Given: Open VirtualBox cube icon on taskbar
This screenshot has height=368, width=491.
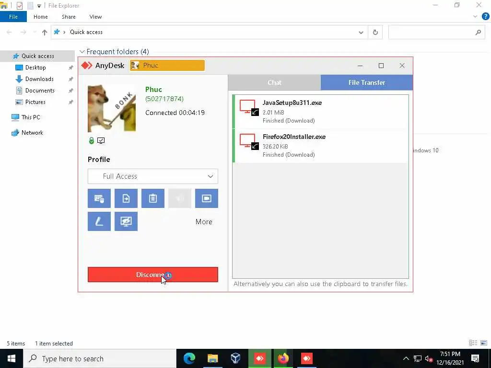Looking at the screenshot, I should pyautogui.click(x=236, y=358).
